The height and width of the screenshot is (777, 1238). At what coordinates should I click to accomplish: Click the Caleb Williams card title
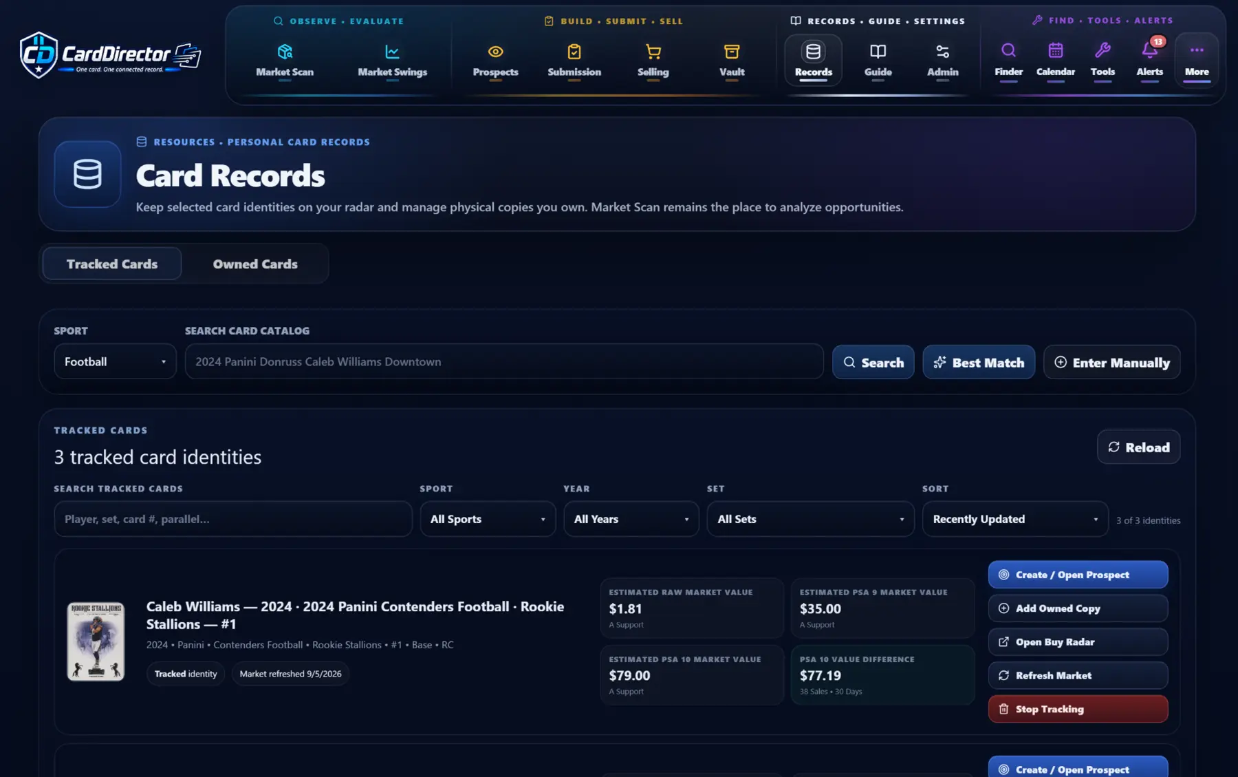(x=355, y=615)
